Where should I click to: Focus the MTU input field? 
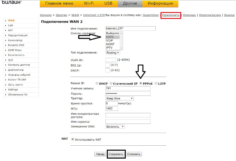(112, 108)
